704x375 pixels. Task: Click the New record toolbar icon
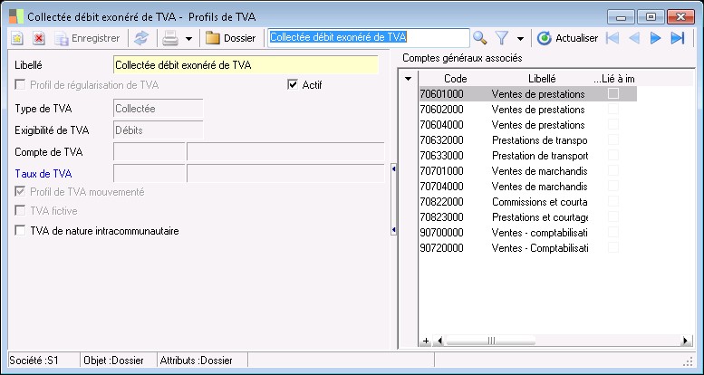[x=16, y=39]
